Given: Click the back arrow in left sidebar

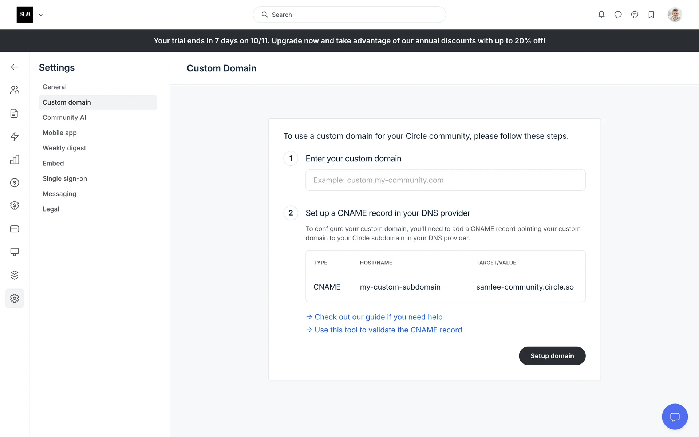Looking at the screenshot, I should pyautogui.click(x=15, y=67).
